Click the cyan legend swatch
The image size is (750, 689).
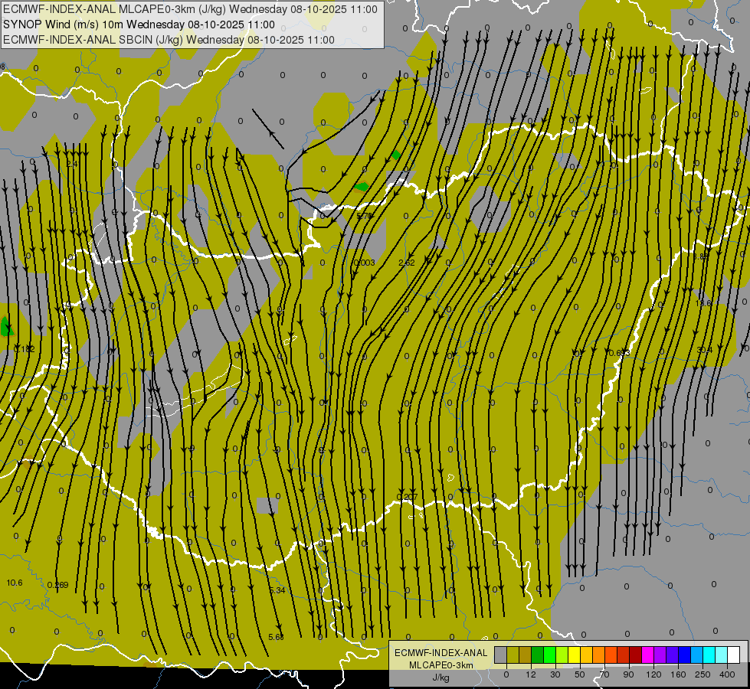tap(709, 655)
